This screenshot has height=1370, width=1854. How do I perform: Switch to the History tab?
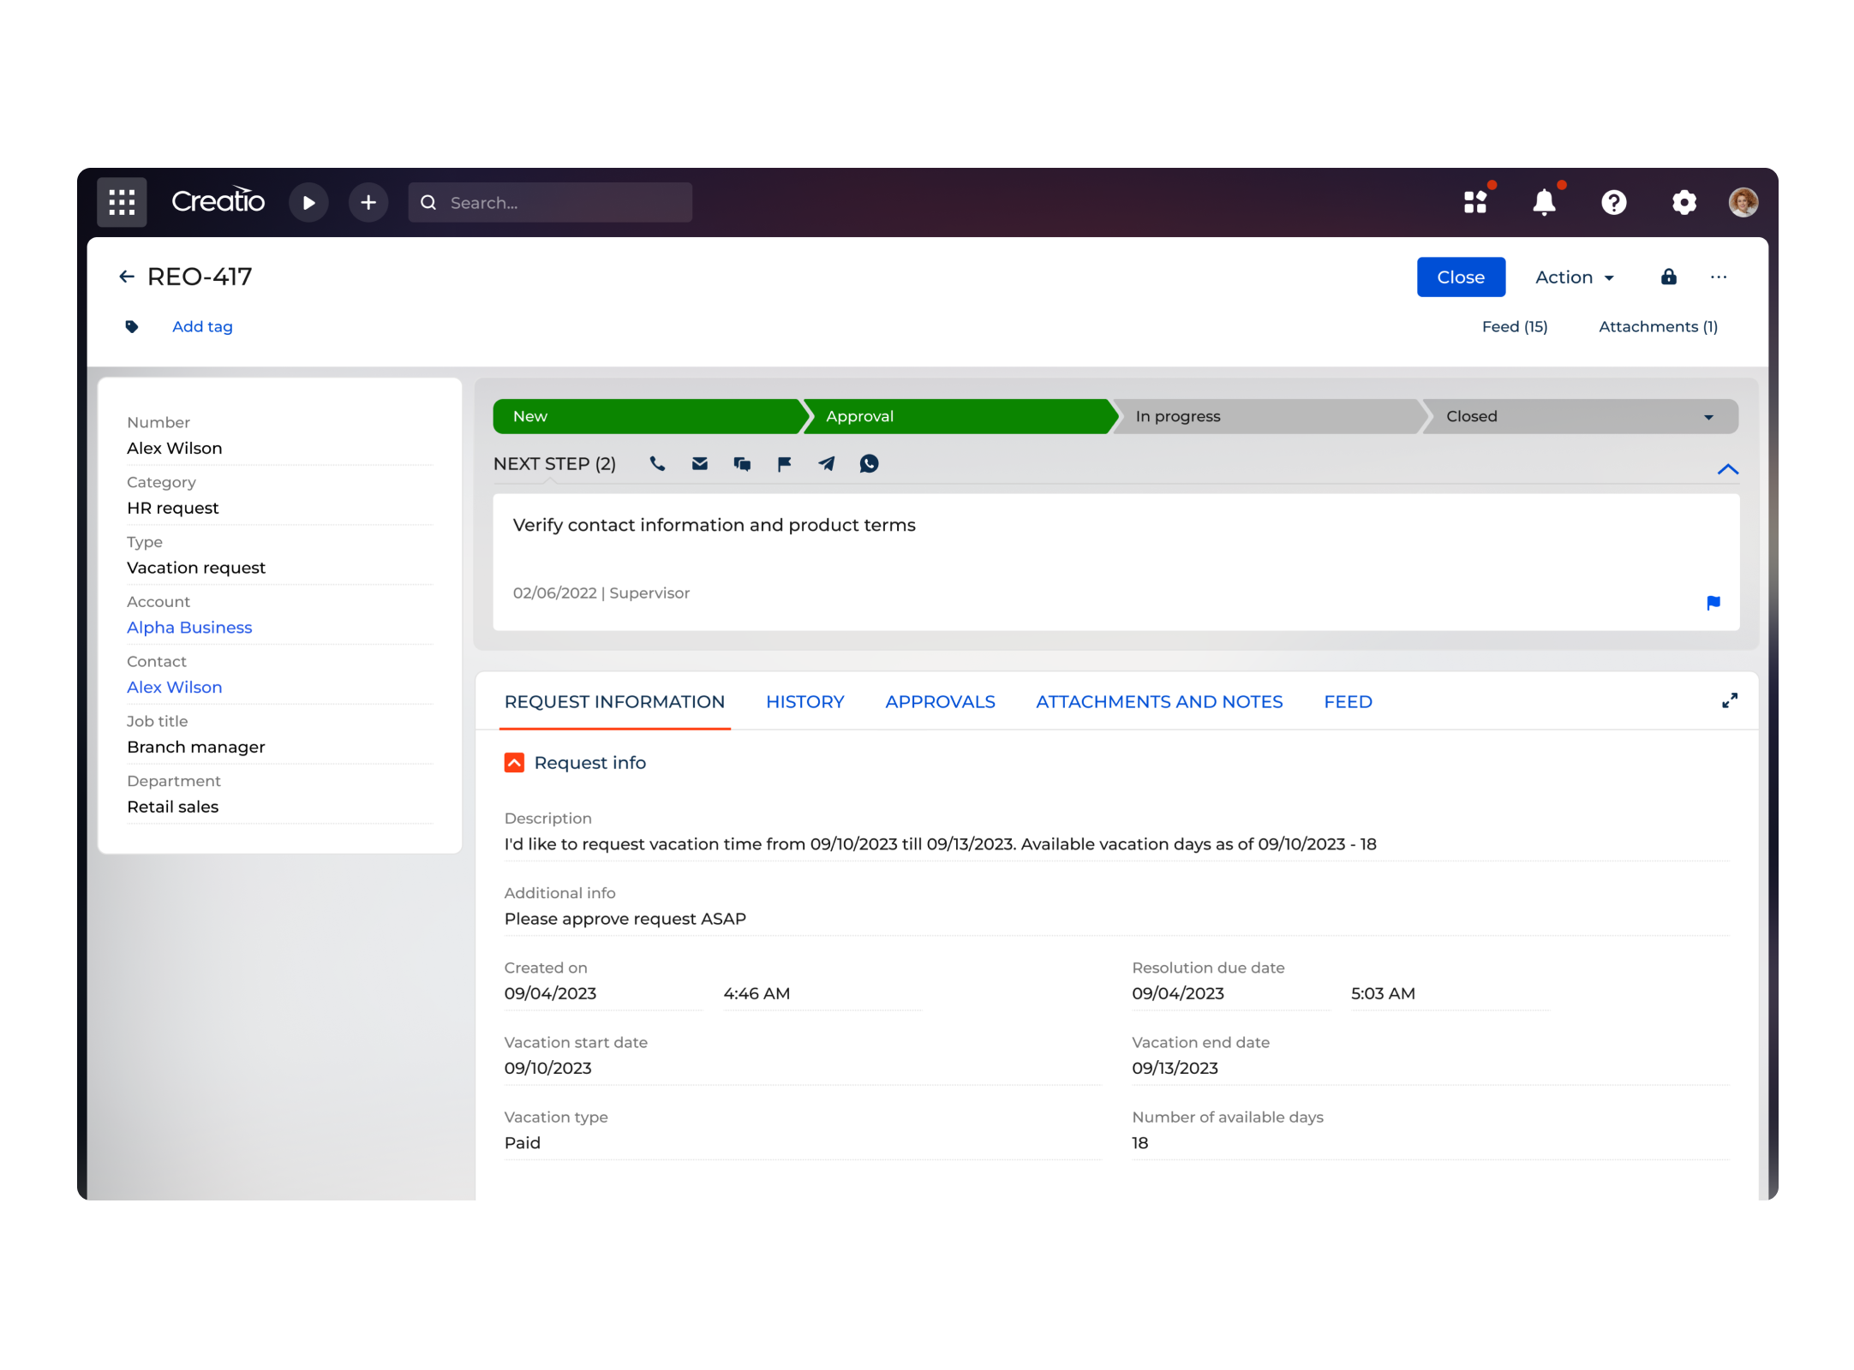click(x=804, y=701)
